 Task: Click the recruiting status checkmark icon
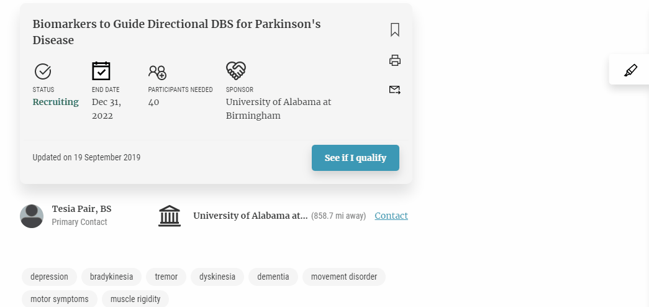click(x=42, y=71)
